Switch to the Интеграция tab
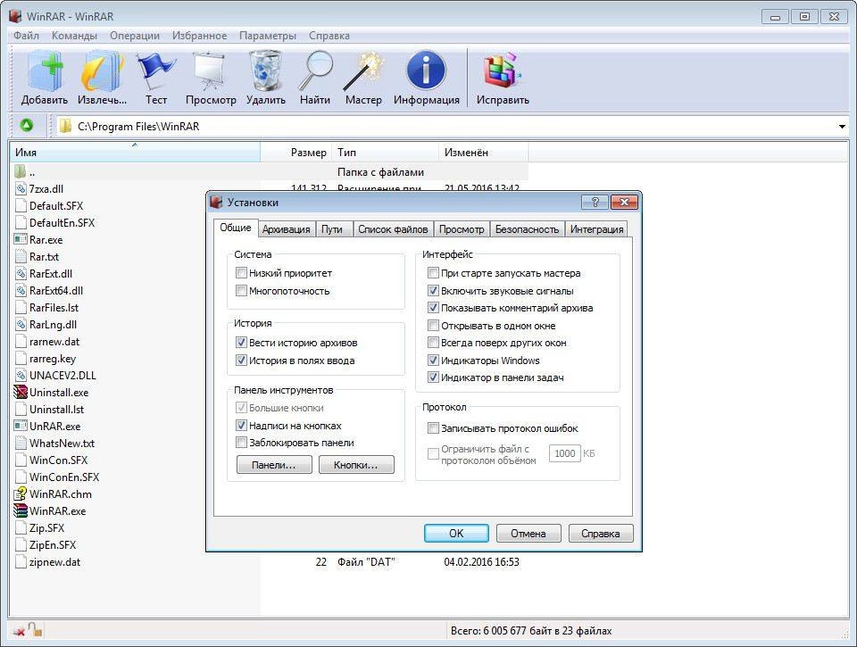857x647 pixels. pyautogui.click(x=597, y=229)
